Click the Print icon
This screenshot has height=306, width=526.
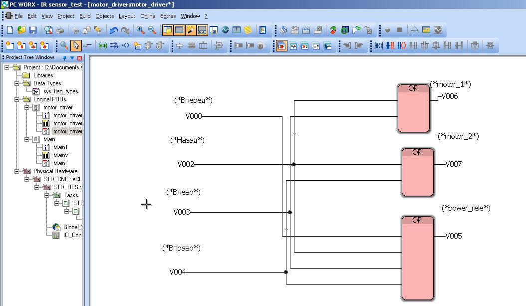pyautogui.click(x=59, y=30)
